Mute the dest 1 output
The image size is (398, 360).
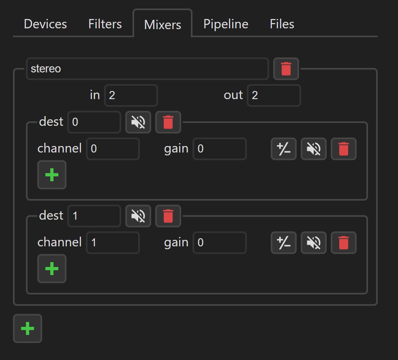point(138,216)
